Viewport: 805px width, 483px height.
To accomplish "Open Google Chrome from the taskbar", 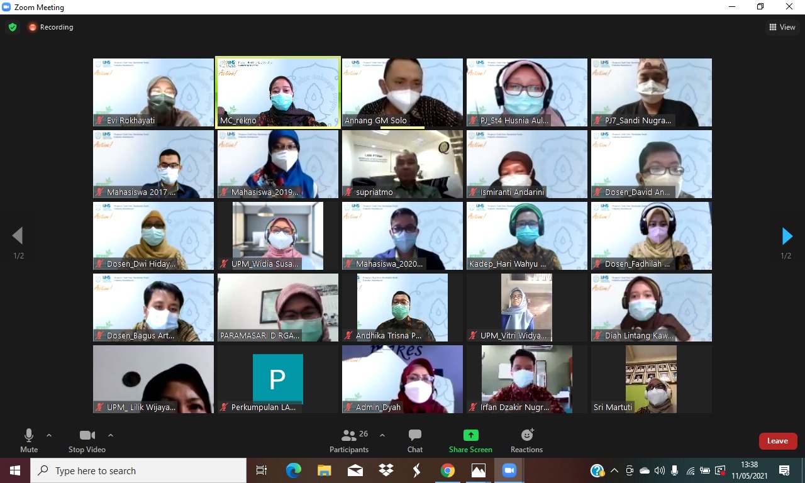I will click(447, 470).
